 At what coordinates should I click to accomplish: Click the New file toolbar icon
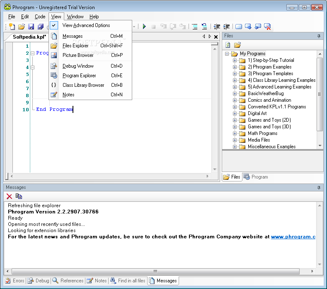(x=12, y=27)
